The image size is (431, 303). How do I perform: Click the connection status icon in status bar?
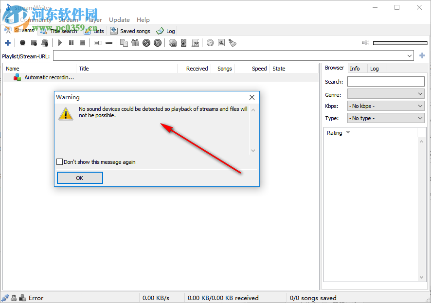[5, 298]
